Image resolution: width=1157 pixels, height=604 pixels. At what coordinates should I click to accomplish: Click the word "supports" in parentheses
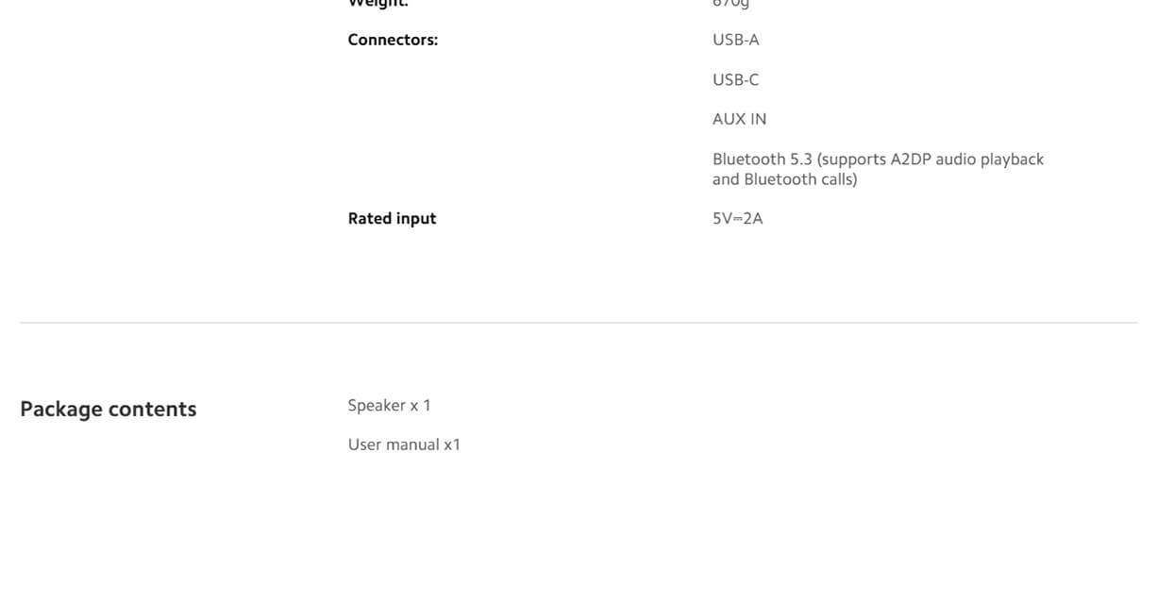(x=853, y=159)
